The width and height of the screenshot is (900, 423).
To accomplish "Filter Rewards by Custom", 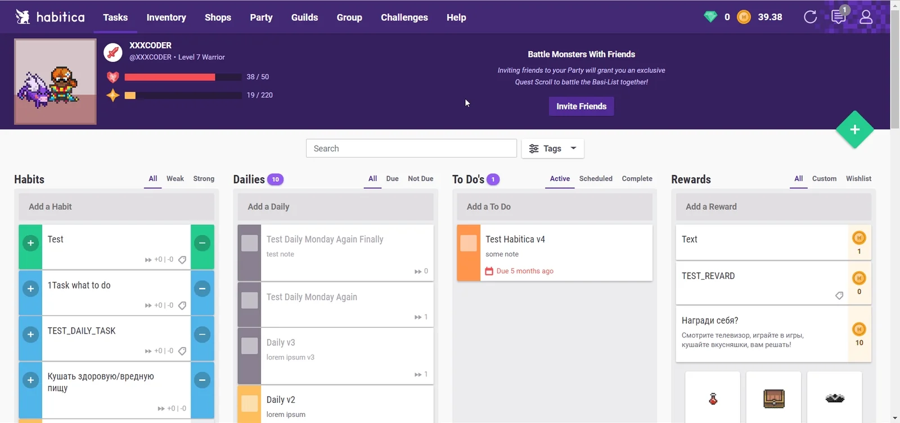I will tap(824, 179).
